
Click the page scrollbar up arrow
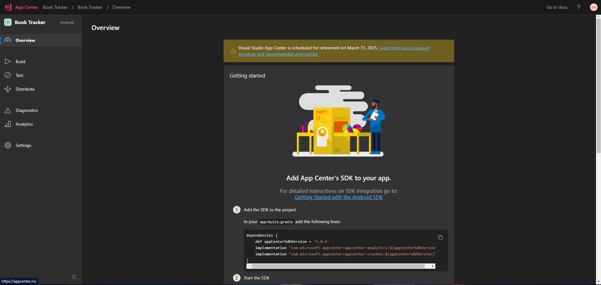tap(598, 17)
